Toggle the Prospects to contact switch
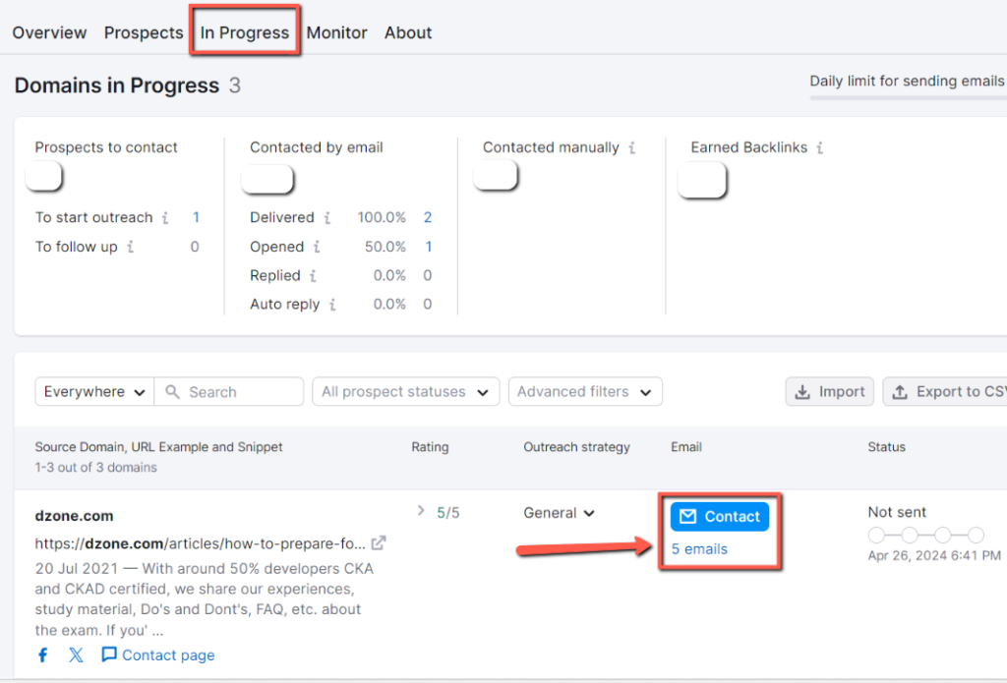 coord(44,175)
